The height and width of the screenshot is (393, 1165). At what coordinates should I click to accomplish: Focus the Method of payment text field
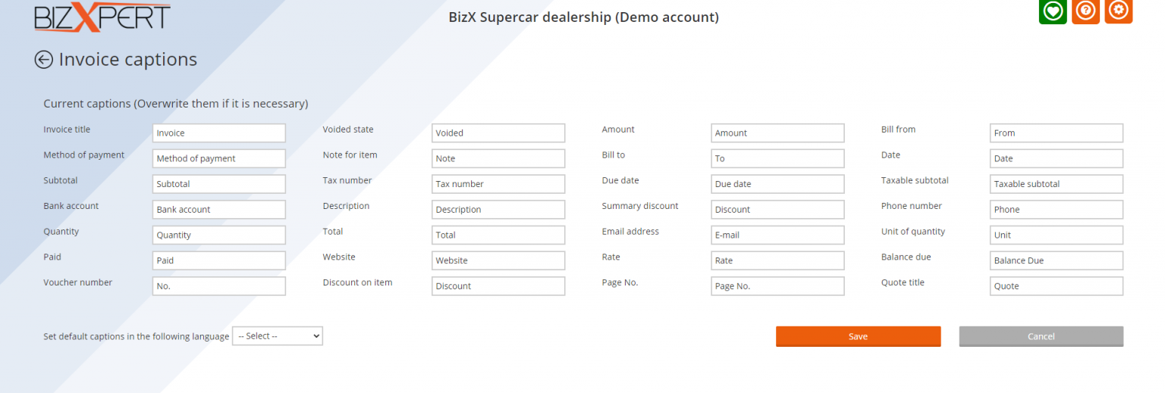coord(218,159)
